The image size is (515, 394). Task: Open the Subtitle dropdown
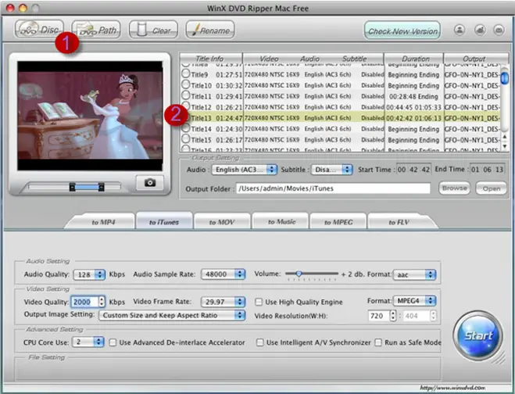pyautogui.click(x=331, y=170)
